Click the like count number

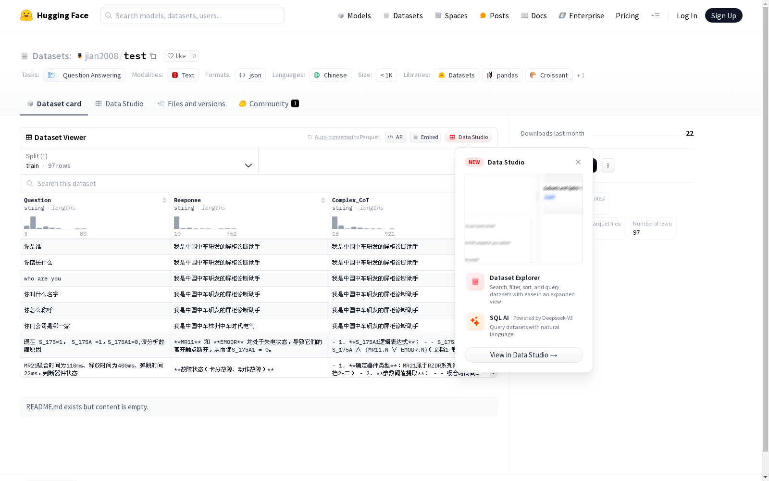coord(194,56)
